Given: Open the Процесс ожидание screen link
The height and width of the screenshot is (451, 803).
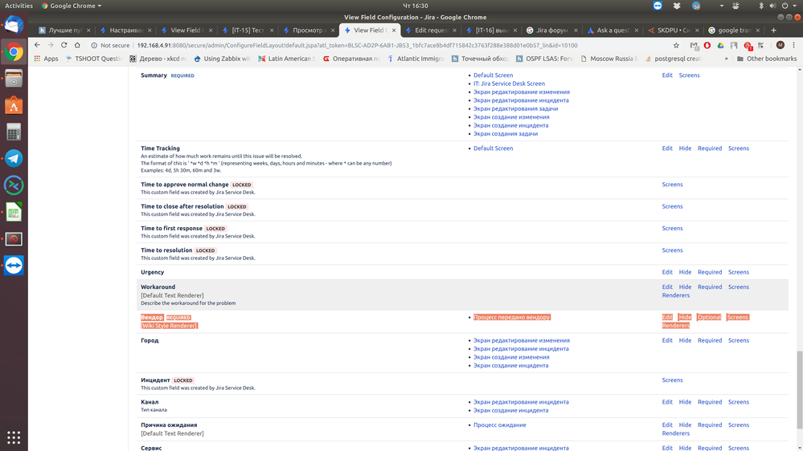Looking at the screenshot, I should pyautogui.click(x=499, y=425).
